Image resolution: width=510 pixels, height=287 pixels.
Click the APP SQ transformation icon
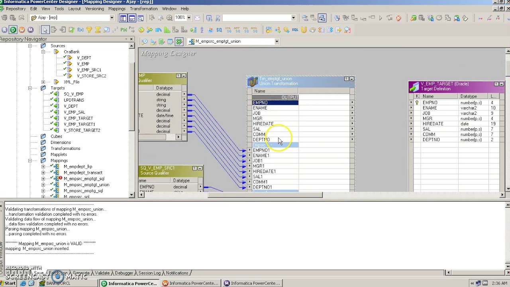pos(237,30)
